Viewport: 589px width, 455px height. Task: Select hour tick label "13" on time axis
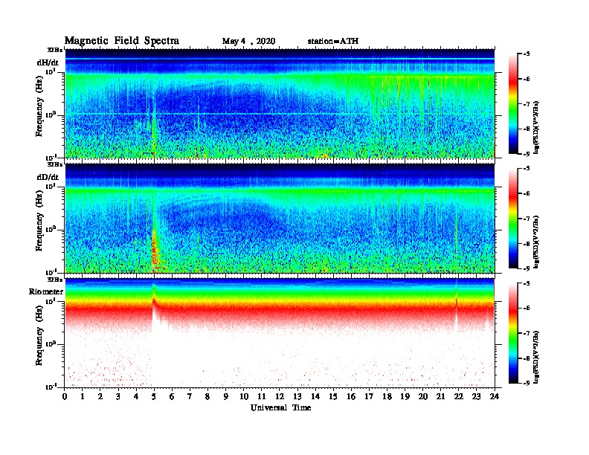click(x=297, y=396)
